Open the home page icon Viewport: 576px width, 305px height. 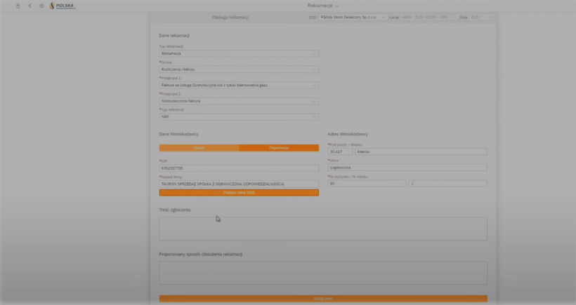coord(41,6)
